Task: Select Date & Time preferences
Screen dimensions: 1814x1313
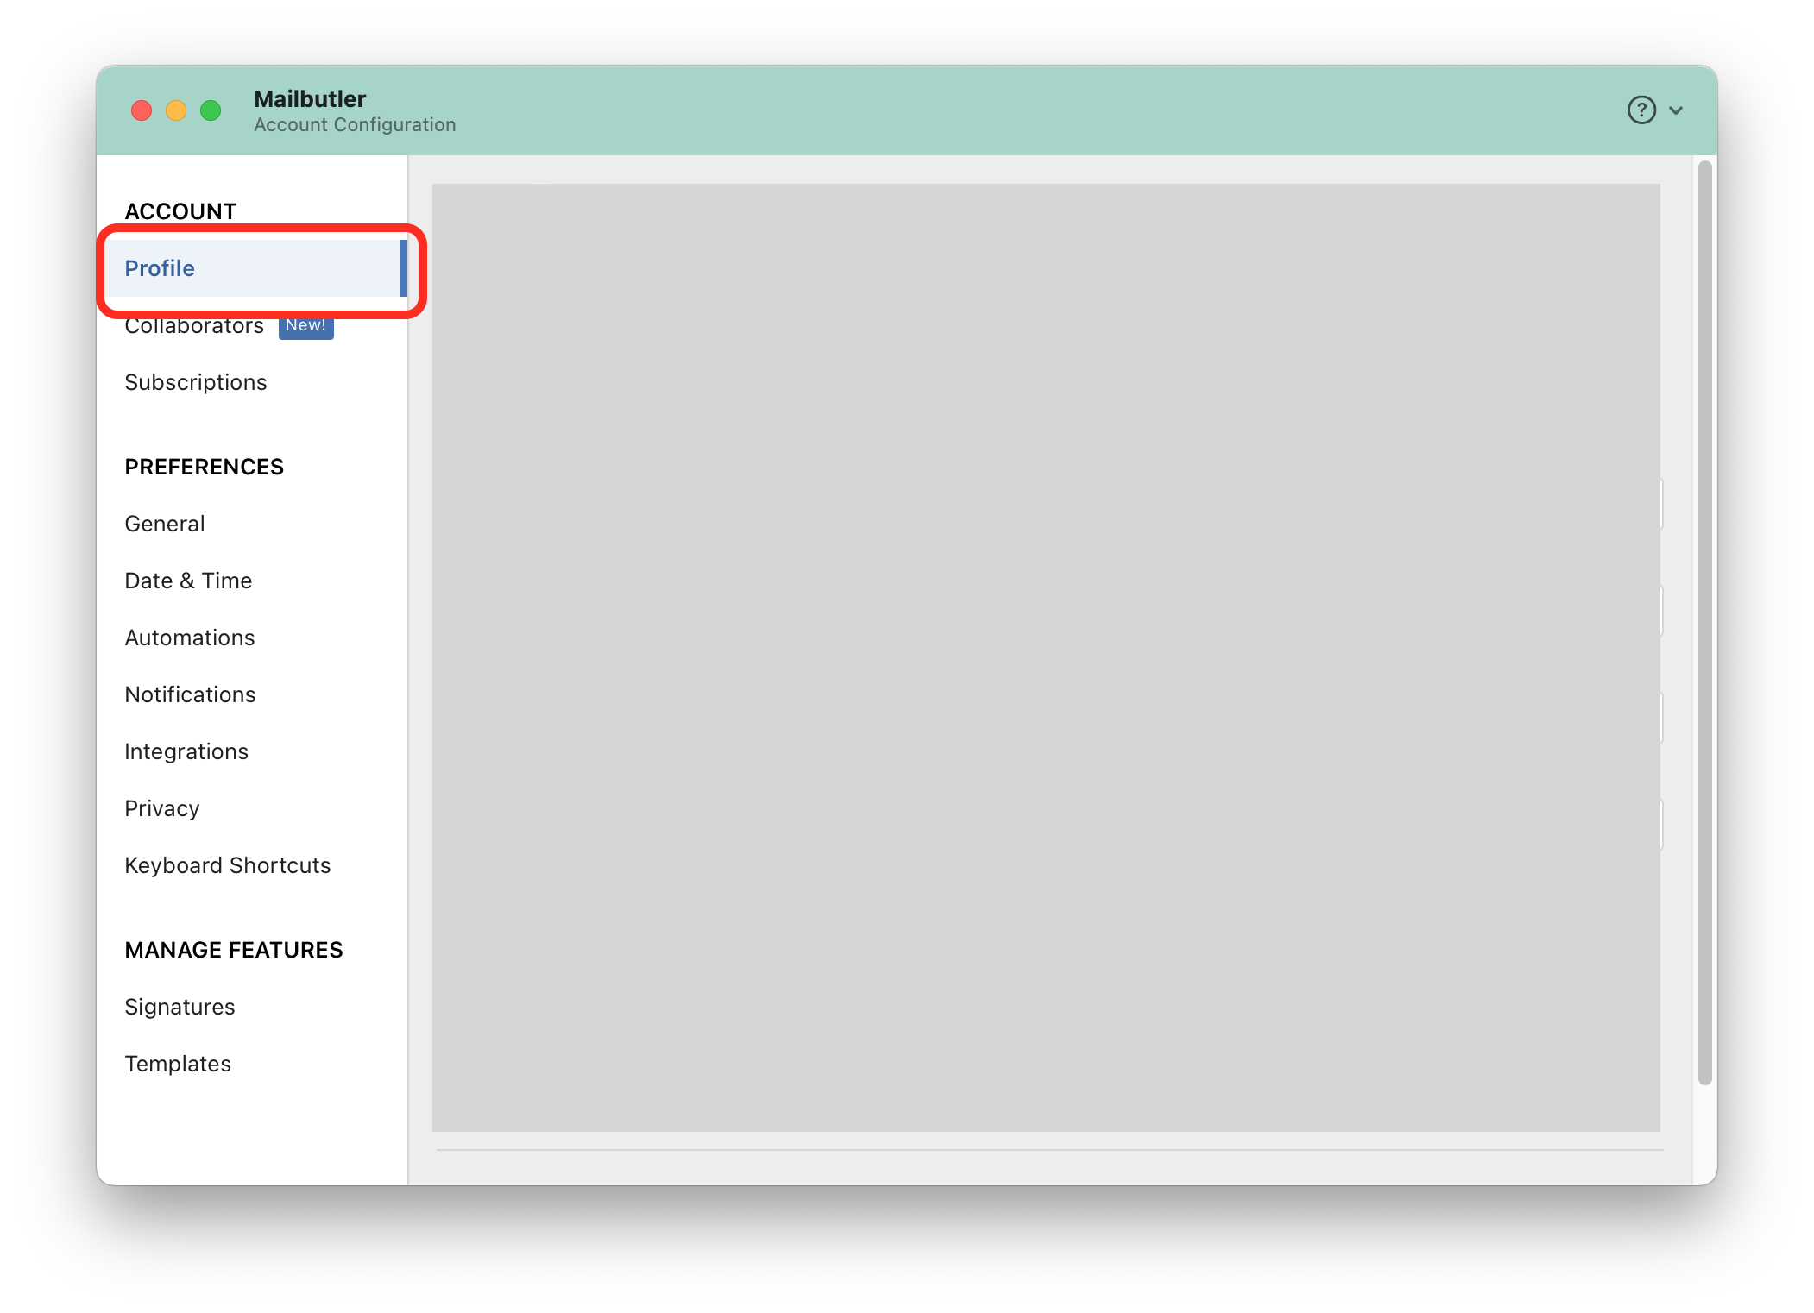Action: click(x=187, y=580)
